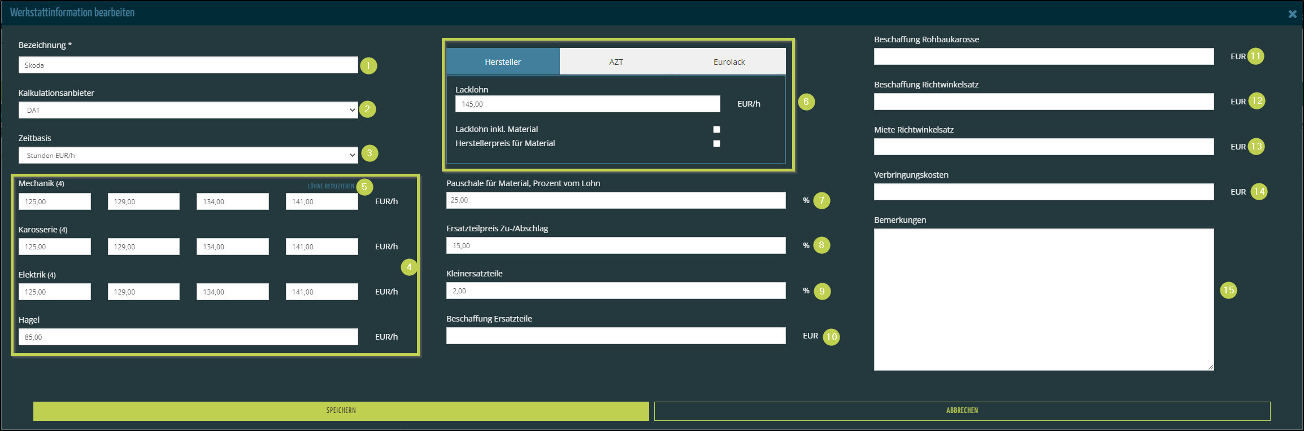Click the numbered marker 10 beside Beschaffung Ersatzteile
Viewport: 1304px width, 431px height.
click(831, 337)
